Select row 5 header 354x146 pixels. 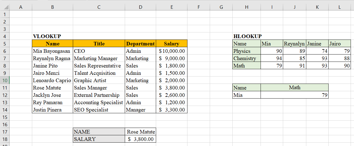pos(5,44)
